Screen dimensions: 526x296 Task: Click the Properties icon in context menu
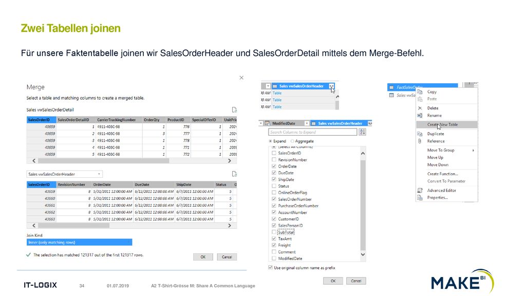click(x=420, y=198)
